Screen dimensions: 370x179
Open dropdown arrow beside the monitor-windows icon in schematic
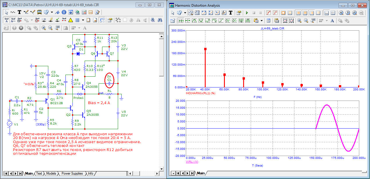(x=52, y=12)
